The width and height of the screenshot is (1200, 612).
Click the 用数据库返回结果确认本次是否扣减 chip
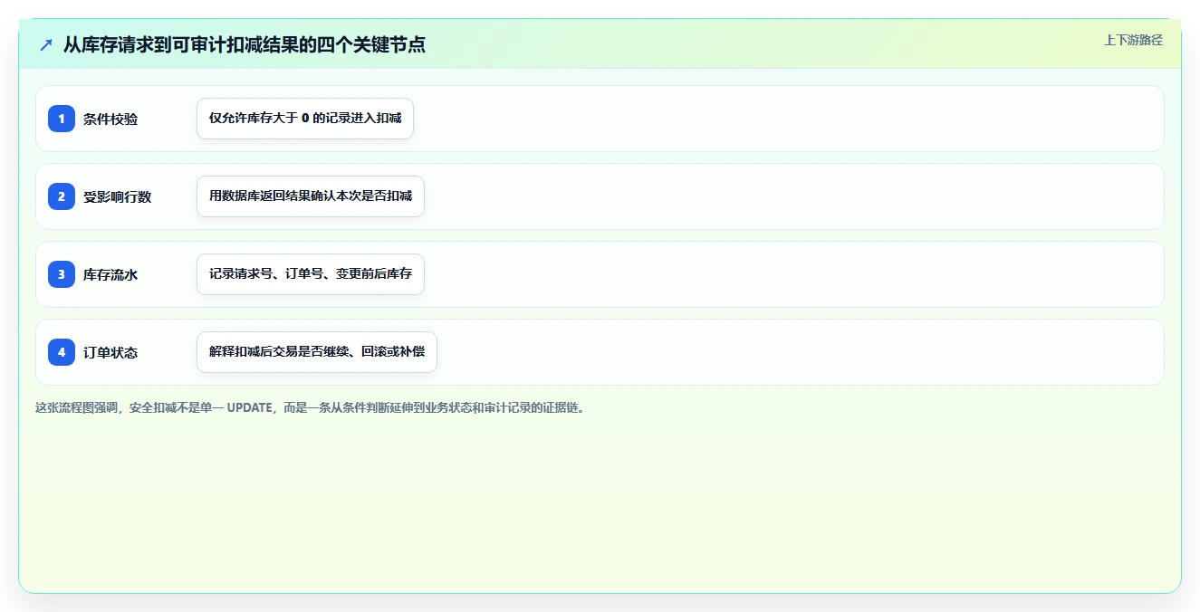point(311,196)
